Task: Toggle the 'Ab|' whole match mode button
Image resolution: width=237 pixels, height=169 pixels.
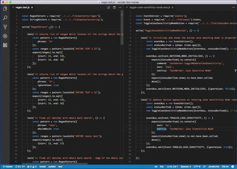Action: click(x=162, y=167)
